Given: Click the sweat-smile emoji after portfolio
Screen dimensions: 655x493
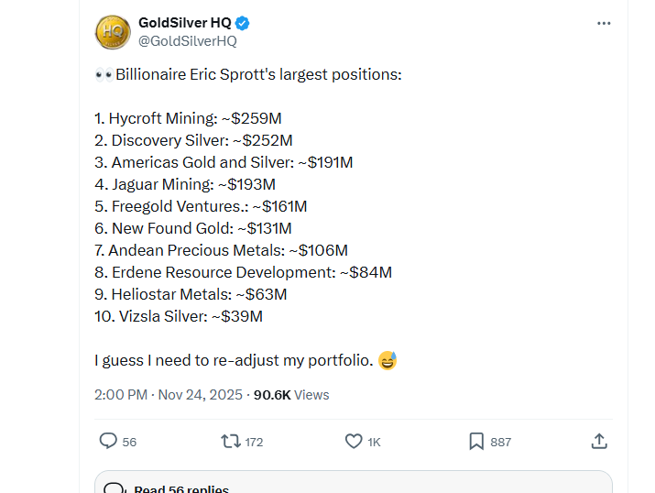Looking at the screenshot, I should [388, 360].
